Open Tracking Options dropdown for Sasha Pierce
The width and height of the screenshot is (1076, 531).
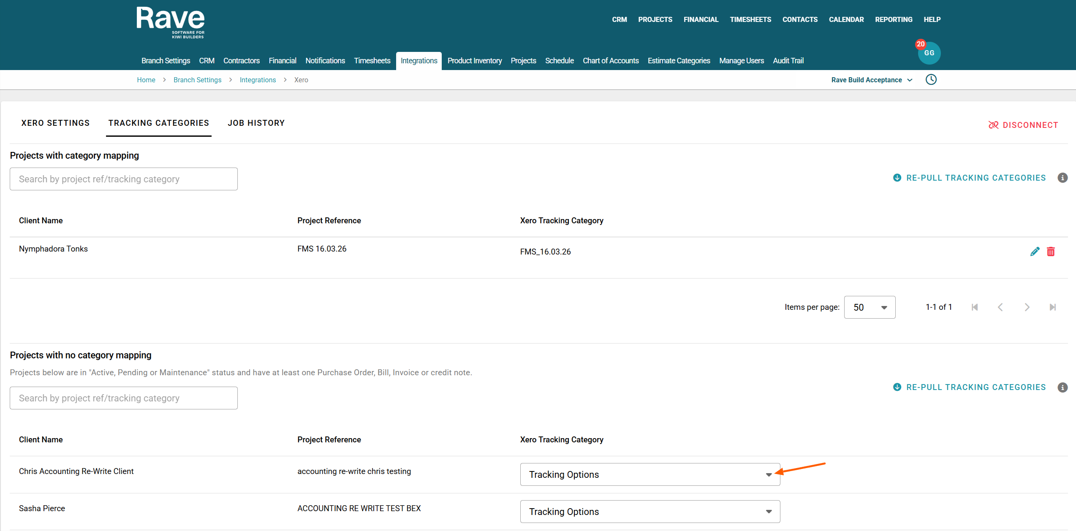pos(649,512)
